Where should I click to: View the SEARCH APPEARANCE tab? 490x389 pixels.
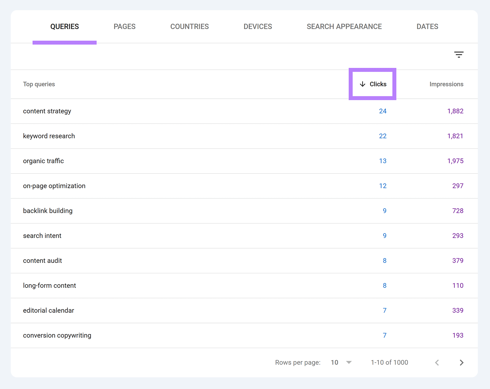[x=344, y=27]
